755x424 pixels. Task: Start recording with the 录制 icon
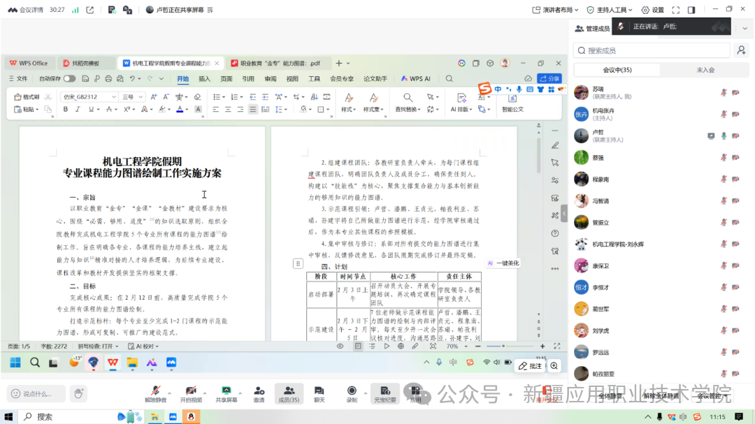pos(352,394)
